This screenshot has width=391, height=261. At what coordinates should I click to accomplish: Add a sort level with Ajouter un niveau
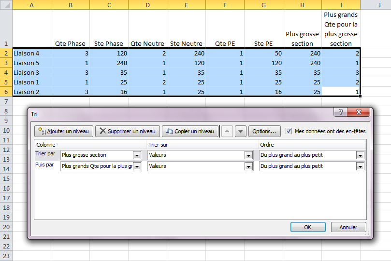pos(64,131)
